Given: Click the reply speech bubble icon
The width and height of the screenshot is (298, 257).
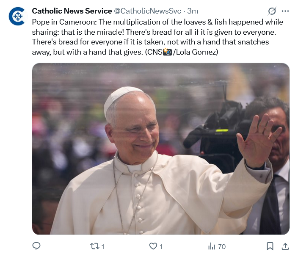Looking at the screenshot, I should [x=37, y=246].
